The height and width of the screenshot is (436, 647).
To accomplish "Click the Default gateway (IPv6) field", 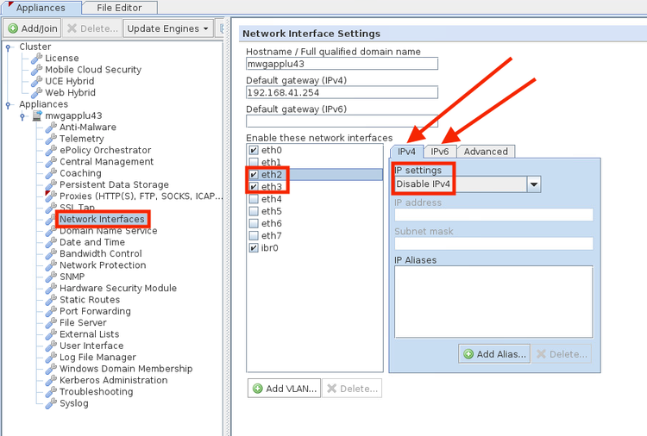I will (x=342, y=121).
